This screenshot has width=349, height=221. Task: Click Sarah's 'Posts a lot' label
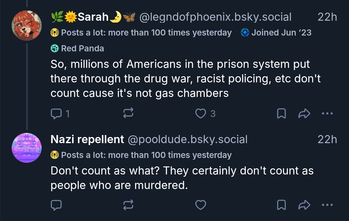(141, 33)
